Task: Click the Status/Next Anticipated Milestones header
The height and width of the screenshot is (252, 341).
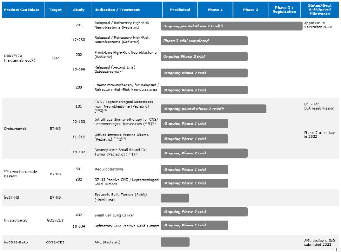Action: 320,10
